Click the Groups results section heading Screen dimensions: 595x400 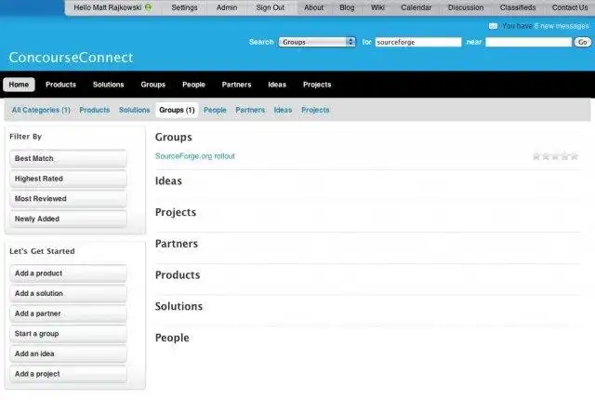click(174, 137)
